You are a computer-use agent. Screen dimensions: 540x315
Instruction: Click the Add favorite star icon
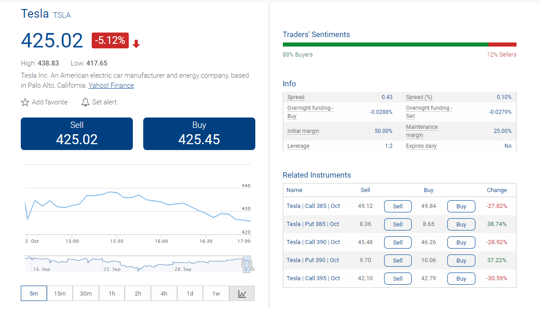coord(25,102)
